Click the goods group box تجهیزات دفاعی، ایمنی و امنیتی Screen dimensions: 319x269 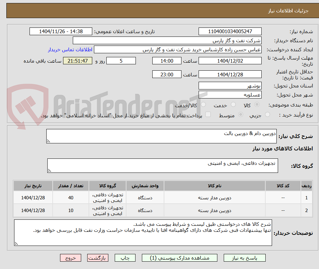click(163, 165)
